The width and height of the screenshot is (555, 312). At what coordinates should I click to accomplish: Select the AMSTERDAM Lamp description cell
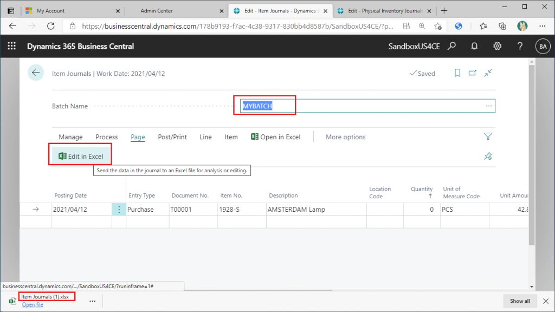[317, 210]
